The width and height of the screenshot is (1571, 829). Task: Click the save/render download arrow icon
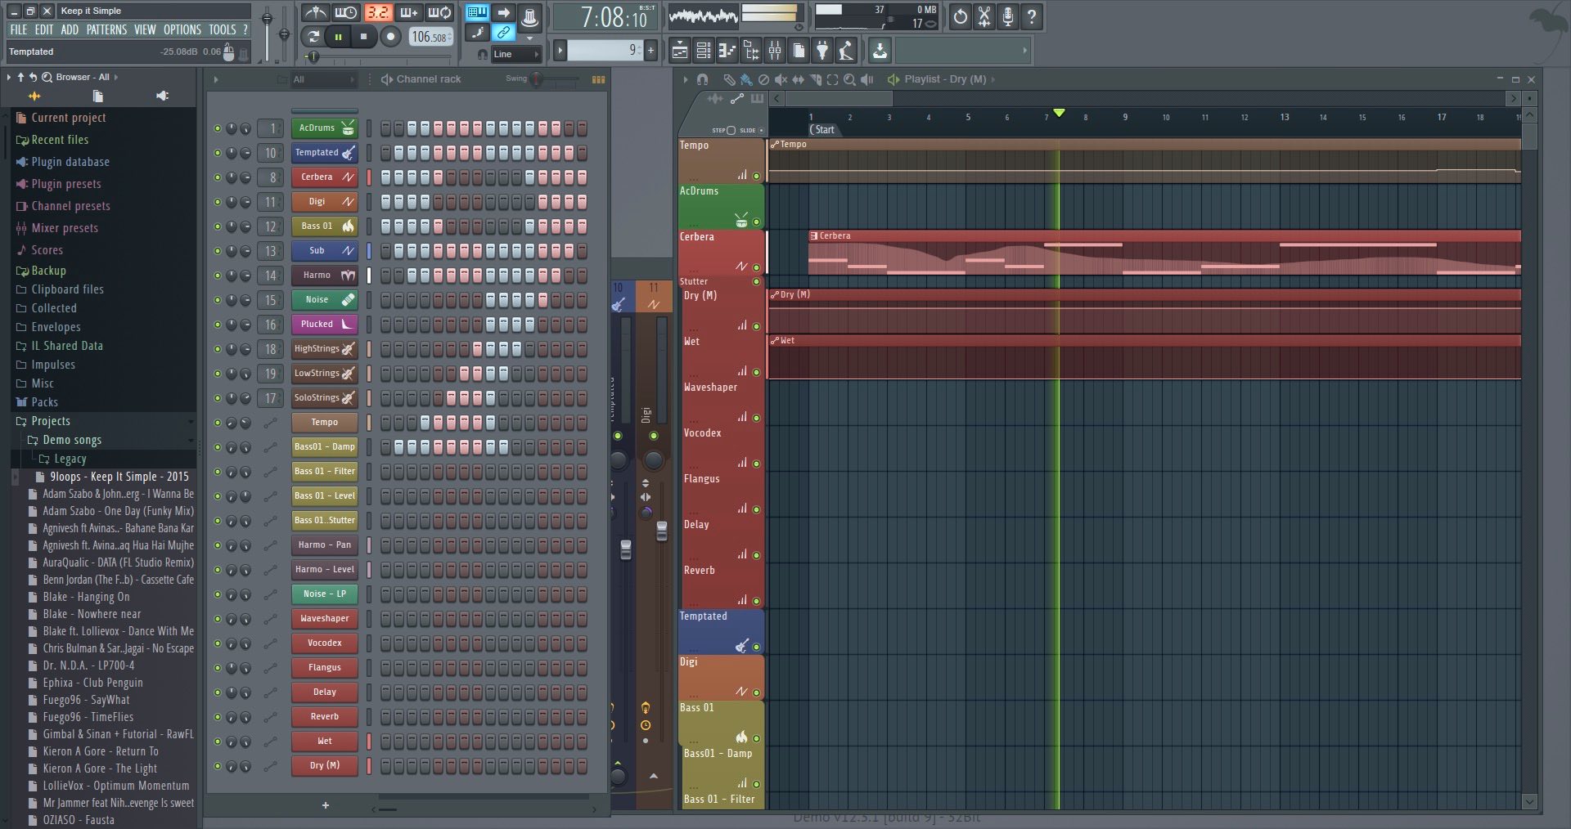click(x=880, y=51)
